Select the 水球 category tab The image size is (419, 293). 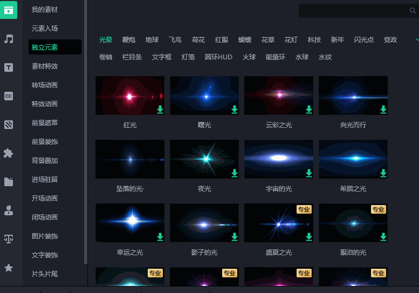pos(302,57)
